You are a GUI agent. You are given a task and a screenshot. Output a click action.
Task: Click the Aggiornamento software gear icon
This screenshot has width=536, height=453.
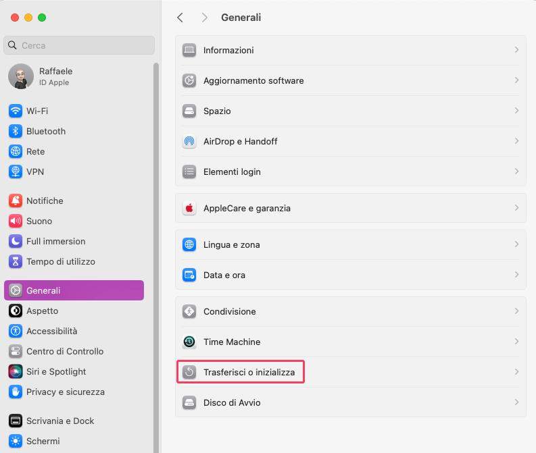189,80
